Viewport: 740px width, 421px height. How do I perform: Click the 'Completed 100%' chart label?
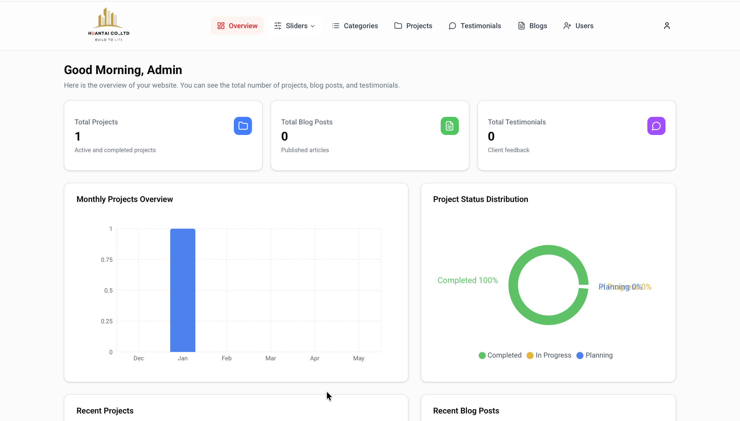(x=467, y=280)
